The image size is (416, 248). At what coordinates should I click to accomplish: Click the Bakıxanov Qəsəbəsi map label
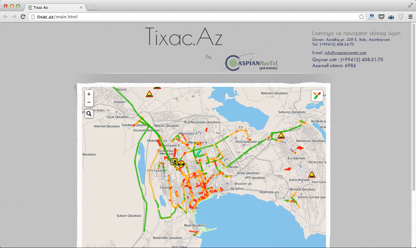[x=311, y=141]
